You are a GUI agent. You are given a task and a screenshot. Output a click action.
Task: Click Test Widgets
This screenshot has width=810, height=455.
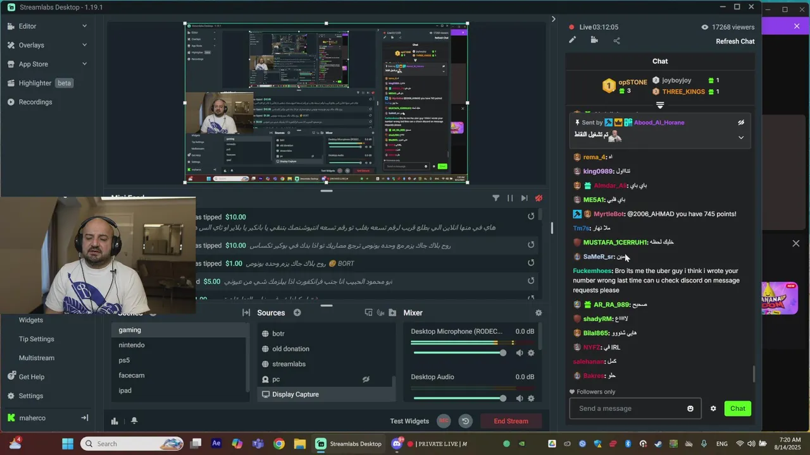tap(409, 421)
